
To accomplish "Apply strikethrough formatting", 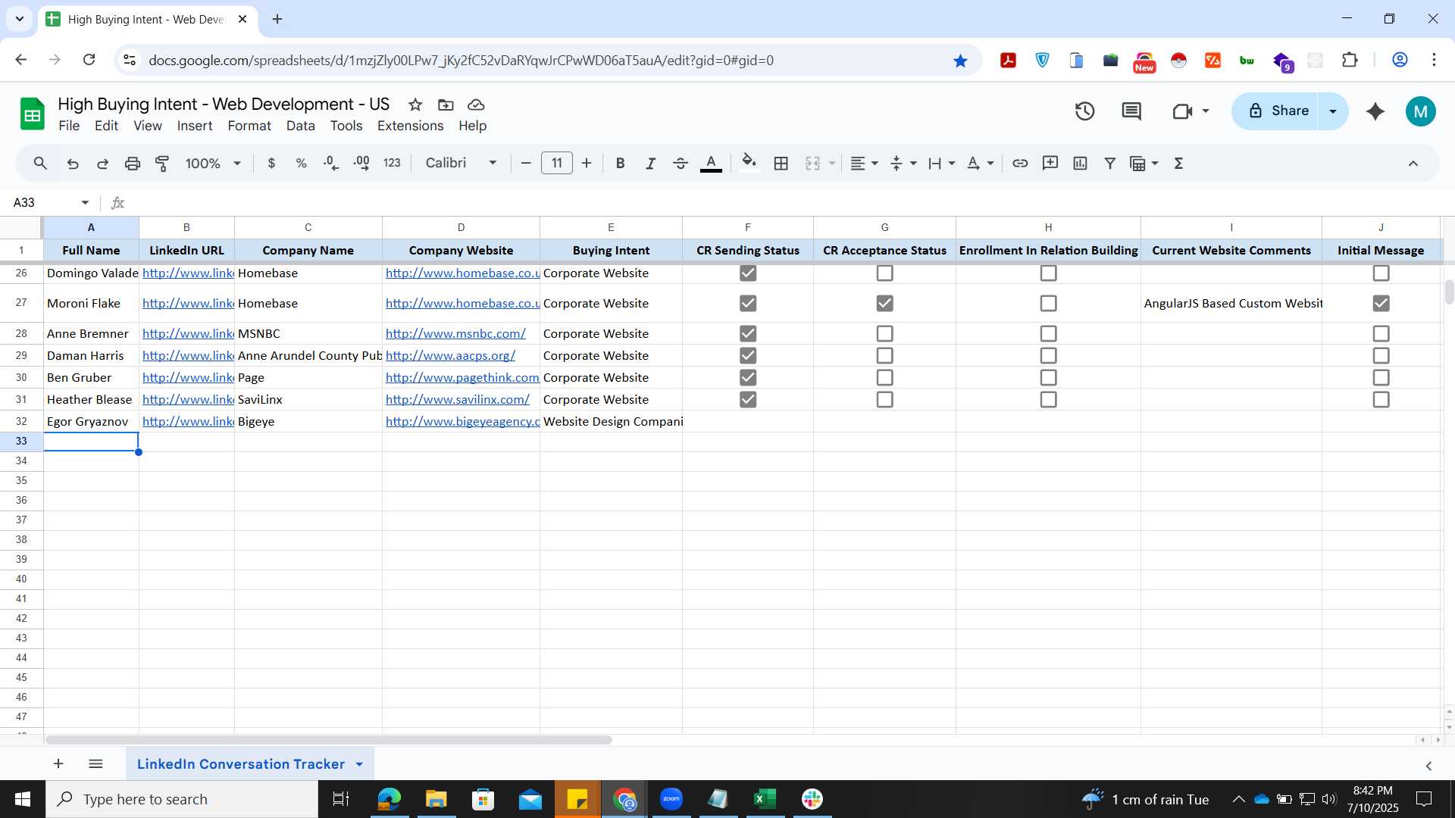I will pyautogui.click(x=680, y=163).
